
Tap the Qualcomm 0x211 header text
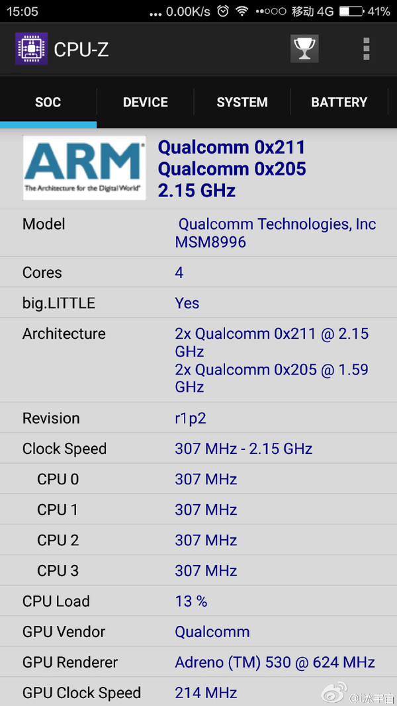(x=232, y=148)
